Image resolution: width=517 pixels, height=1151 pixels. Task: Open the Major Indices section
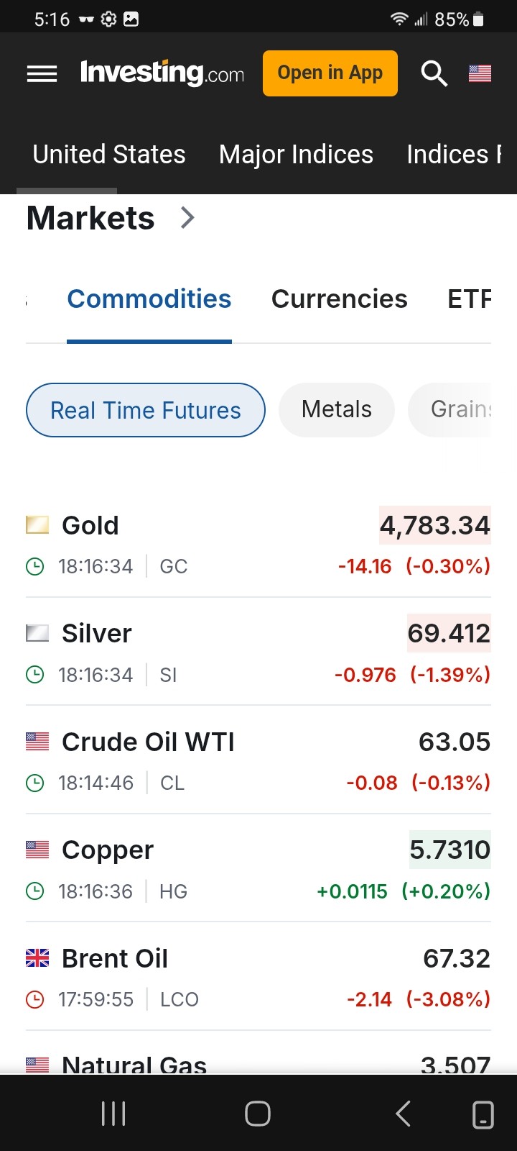[x=296, y=155]
